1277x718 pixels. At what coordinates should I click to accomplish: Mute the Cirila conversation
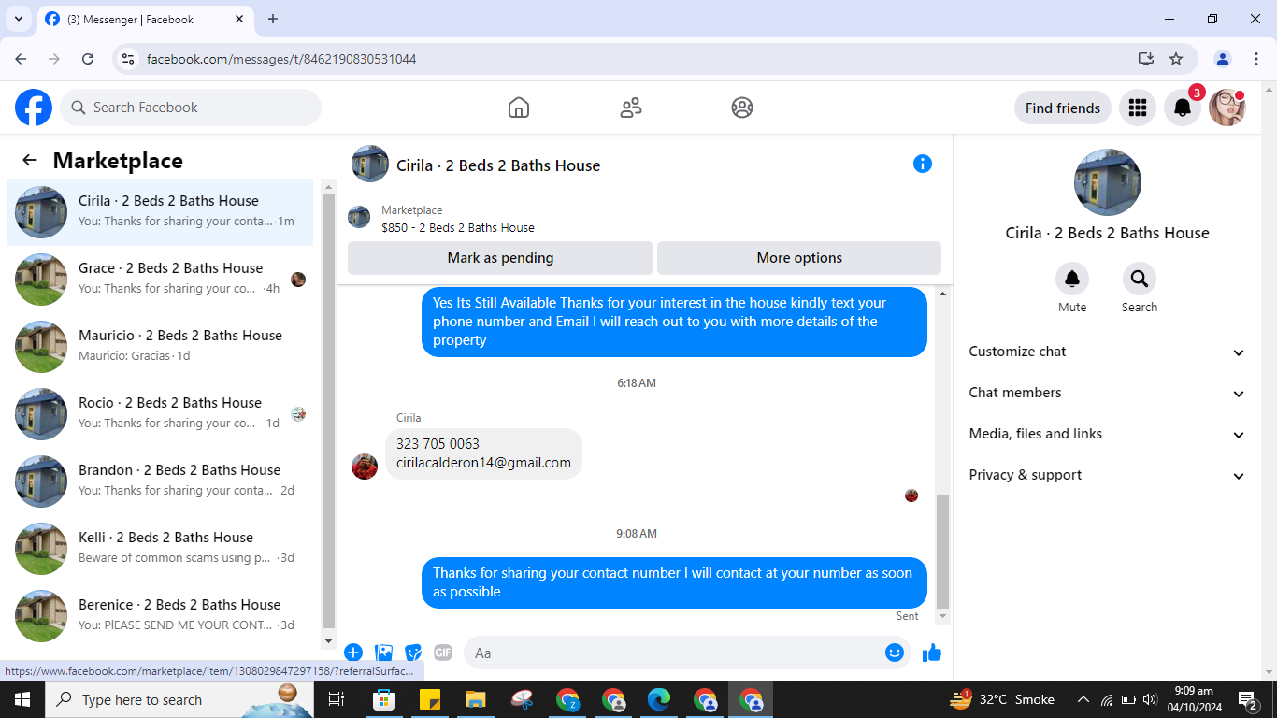pyautogui.click(x=1072, y=279)
